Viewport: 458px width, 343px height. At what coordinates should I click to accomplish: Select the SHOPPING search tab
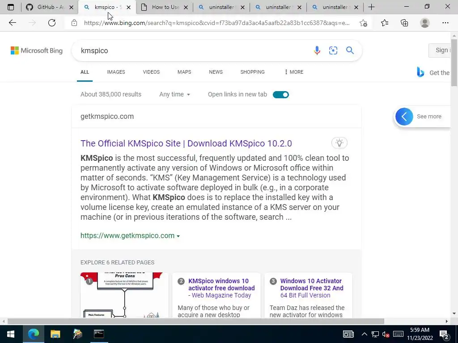pos(252,72)
